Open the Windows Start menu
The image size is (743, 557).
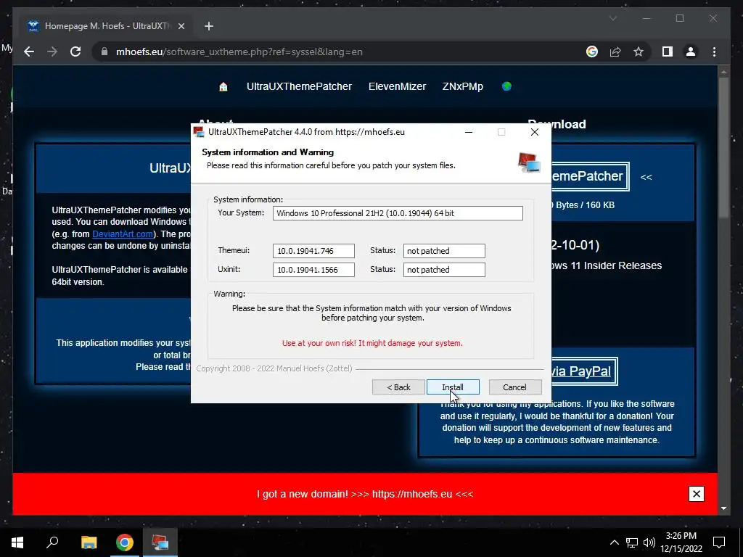tap(17, 542)
